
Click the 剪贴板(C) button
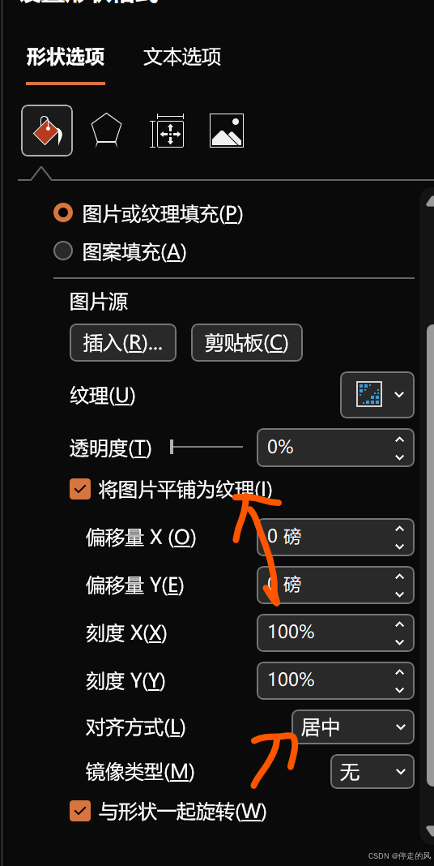tap(246, 343)
